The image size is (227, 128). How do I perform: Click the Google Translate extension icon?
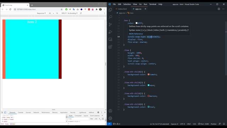[74, 9]
